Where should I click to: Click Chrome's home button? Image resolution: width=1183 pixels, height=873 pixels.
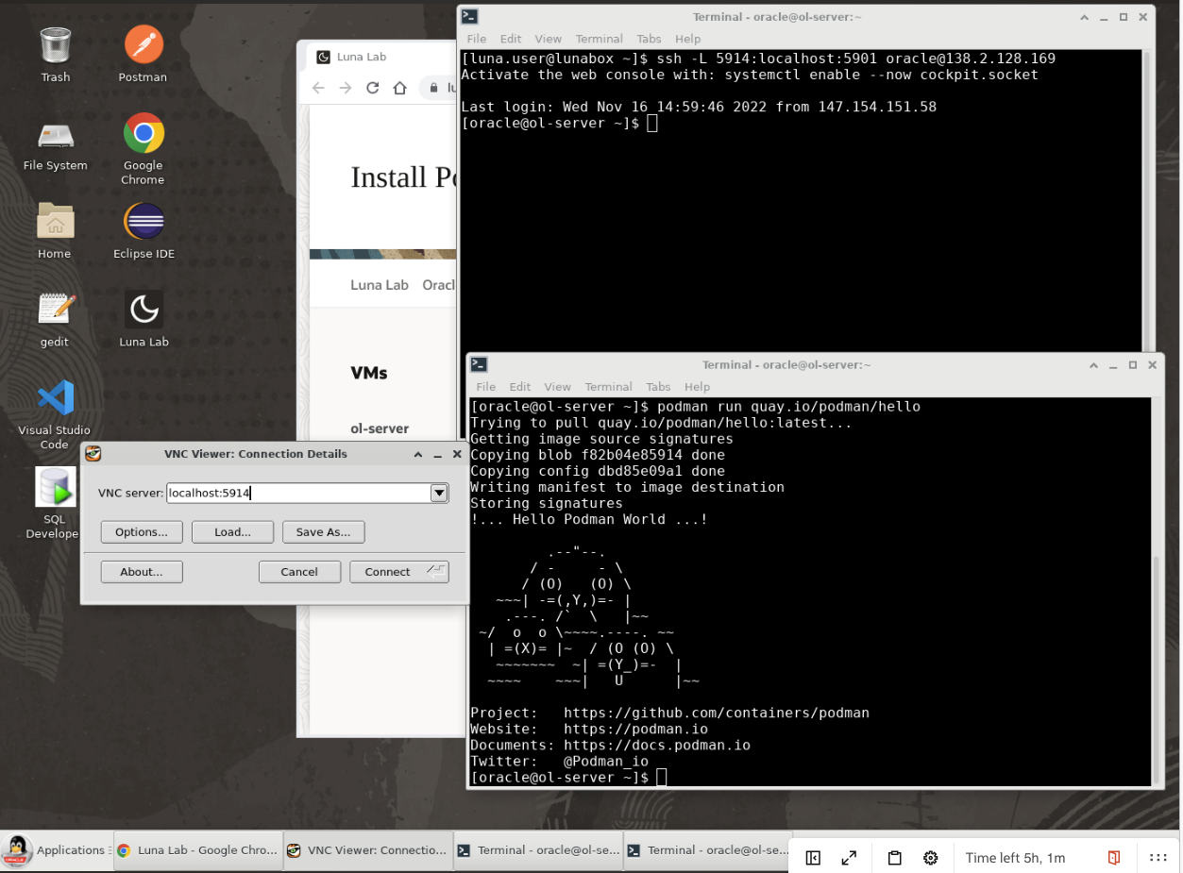[400, 88]
